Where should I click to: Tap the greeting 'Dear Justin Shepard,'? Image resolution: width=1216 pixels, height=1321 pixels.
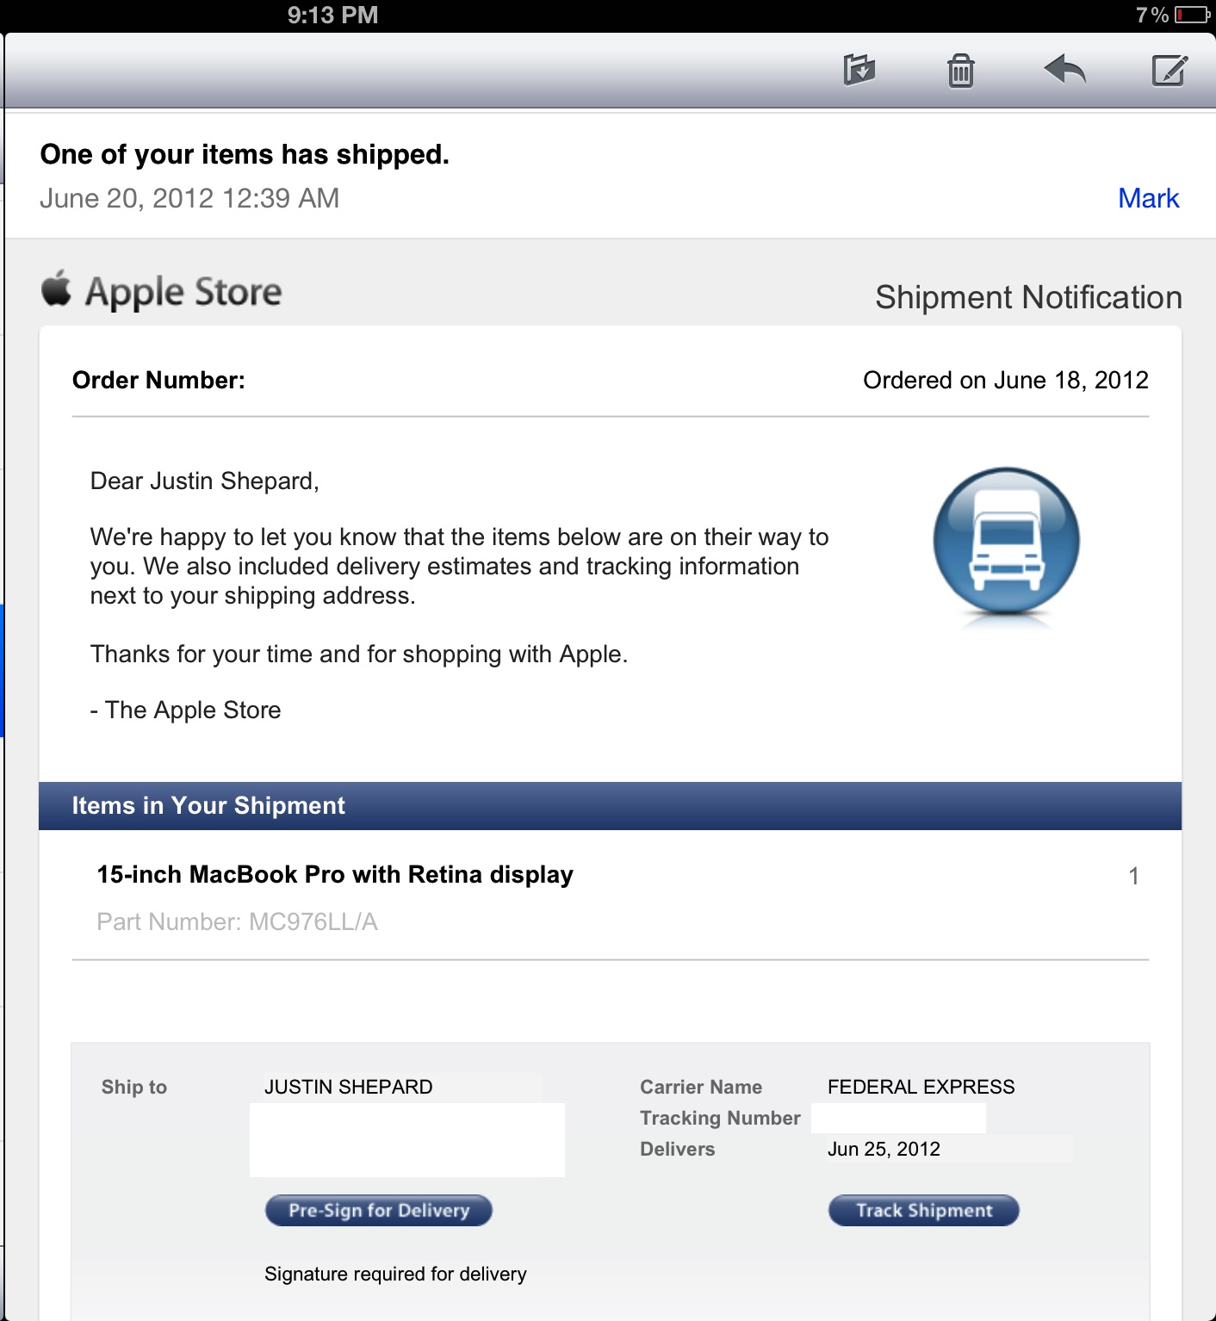205,481
